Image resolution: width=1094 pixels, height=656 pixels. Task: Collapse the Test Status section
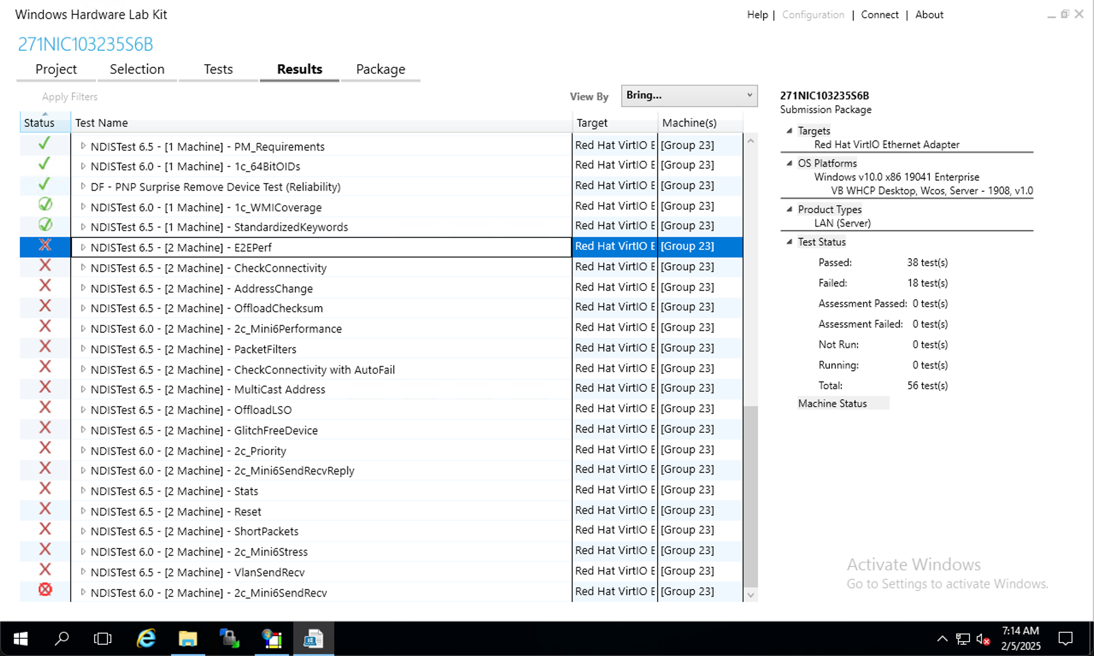(x=789, y=242)
